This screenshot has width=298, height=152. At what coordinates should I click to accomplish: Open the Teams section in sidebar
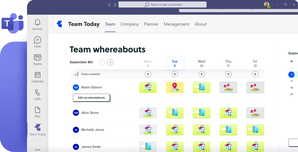click(x=38, y=60)
